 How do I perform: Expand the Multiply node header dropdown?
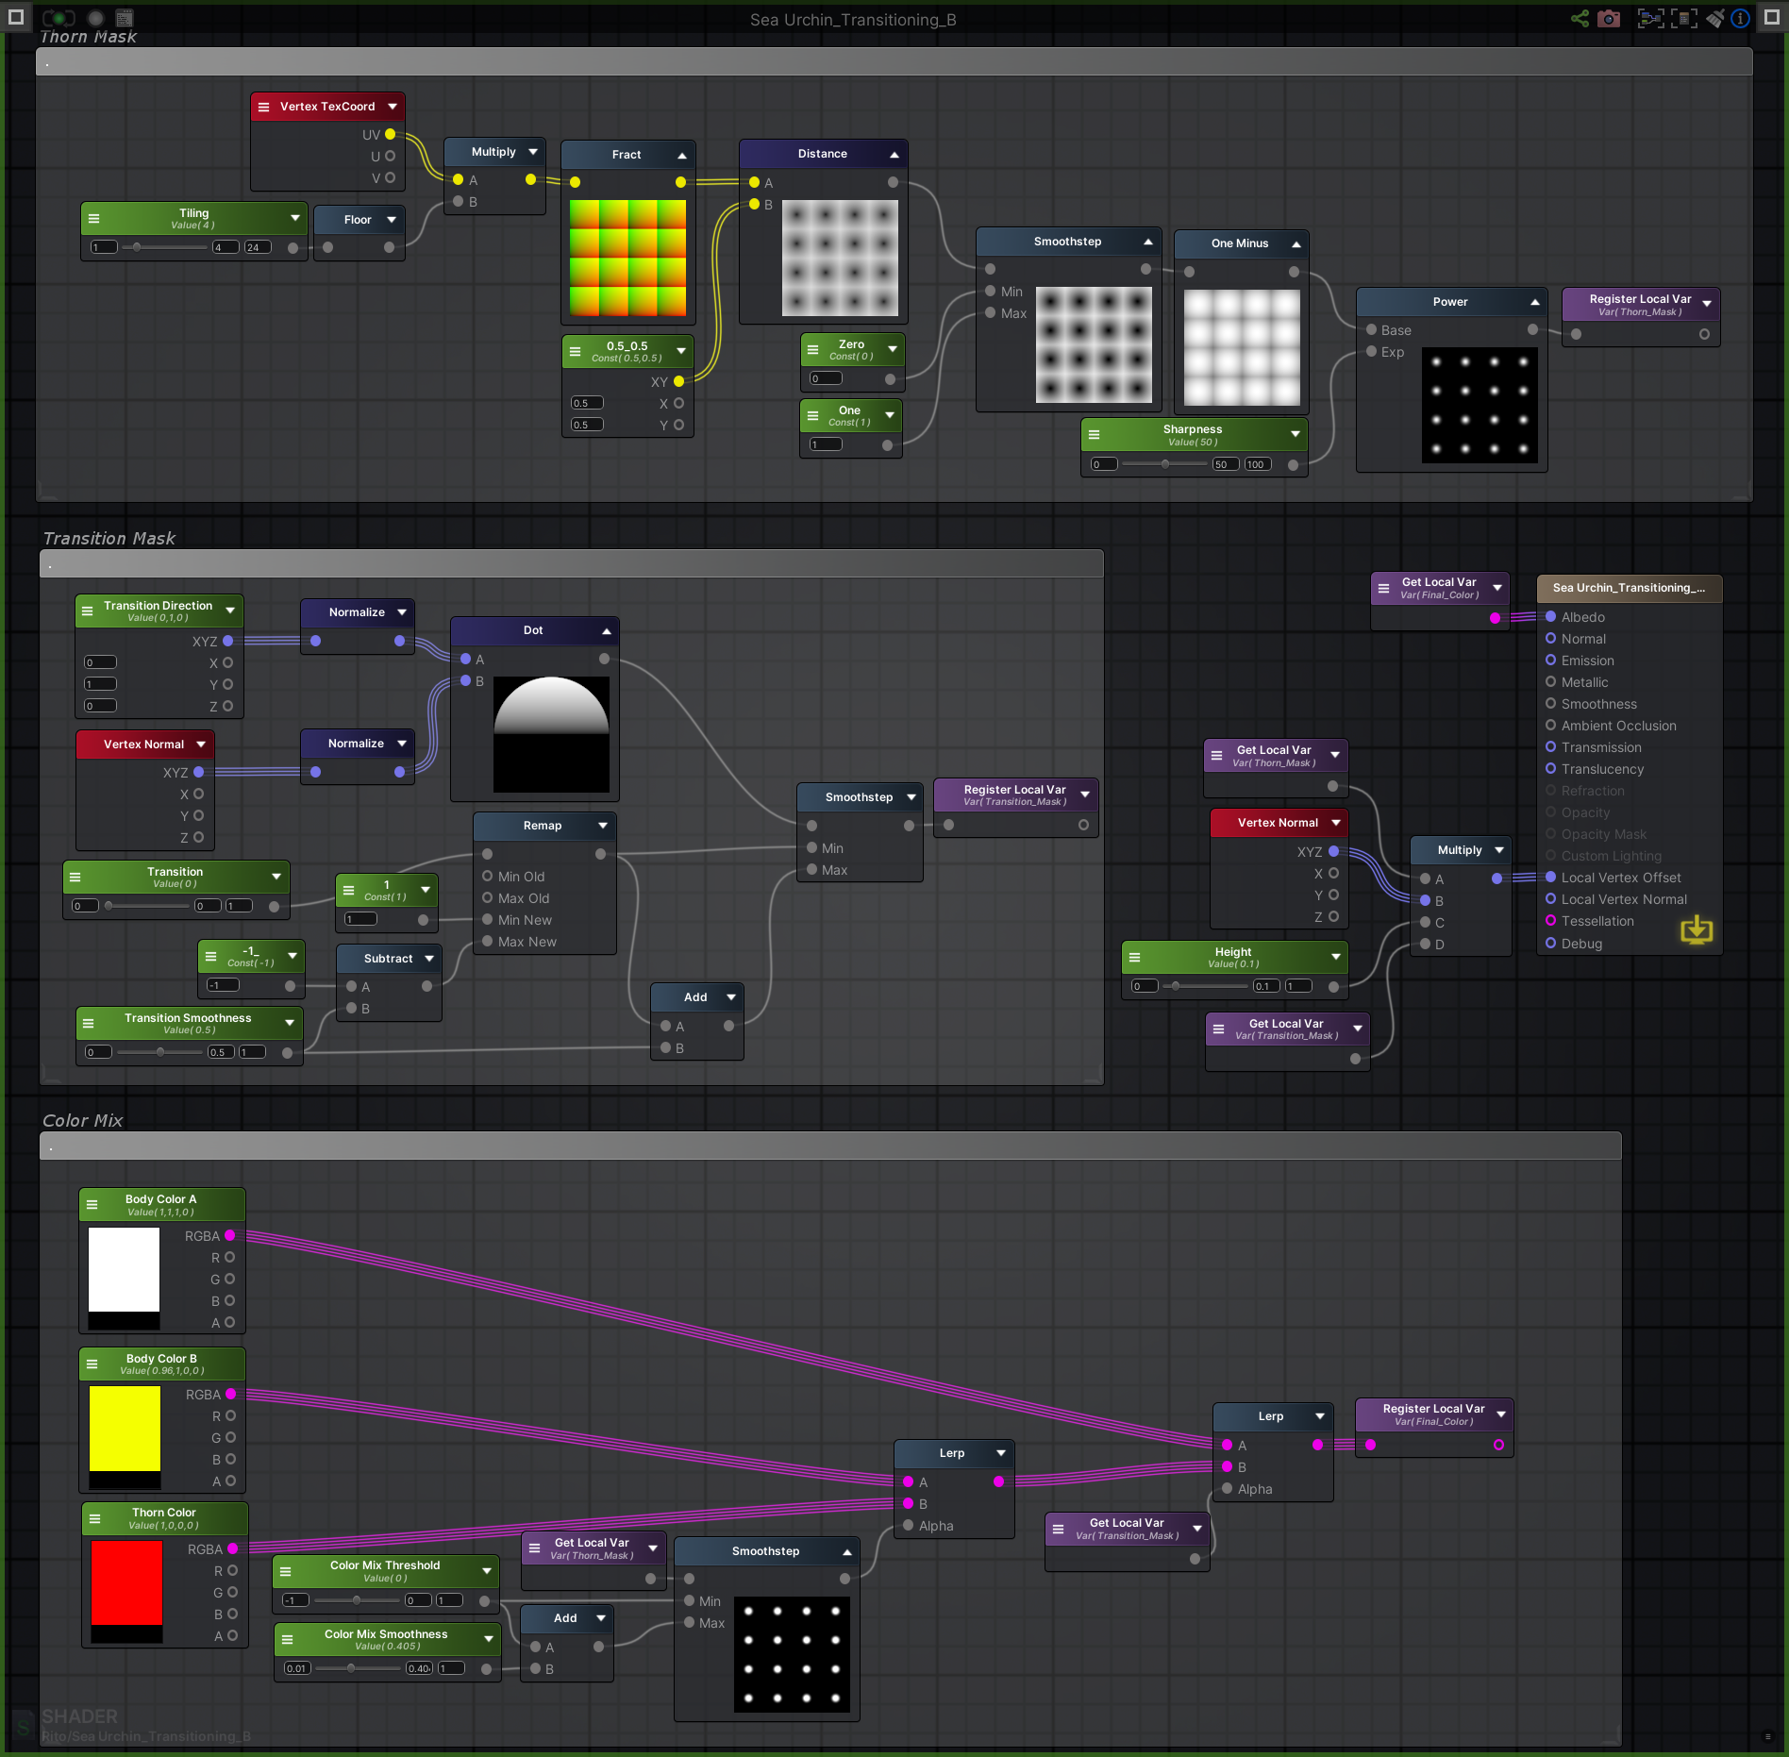coord(533,151)
